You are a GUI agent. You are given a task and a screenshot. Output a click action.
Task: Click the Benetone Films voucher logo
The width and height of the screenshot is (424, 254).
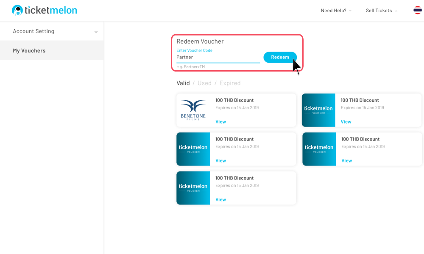tap(193, 110)
